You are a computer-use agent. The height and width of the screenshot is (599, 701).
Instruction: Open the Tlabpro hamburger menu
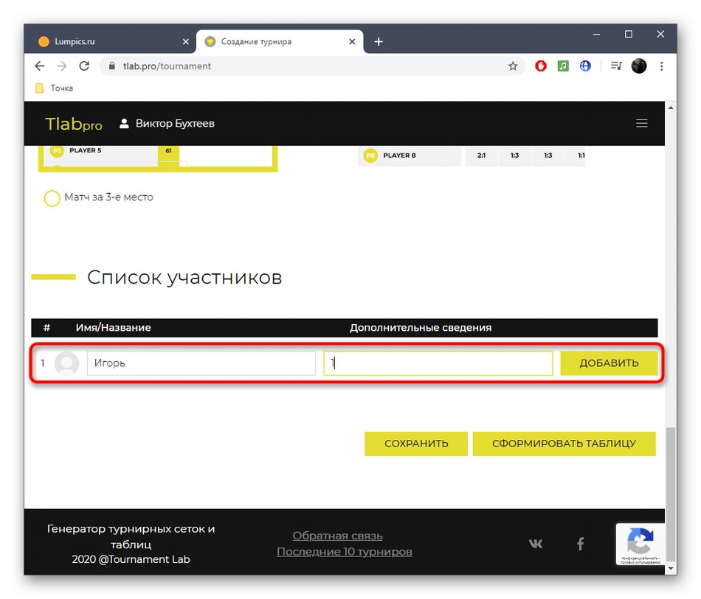(641, 123)
